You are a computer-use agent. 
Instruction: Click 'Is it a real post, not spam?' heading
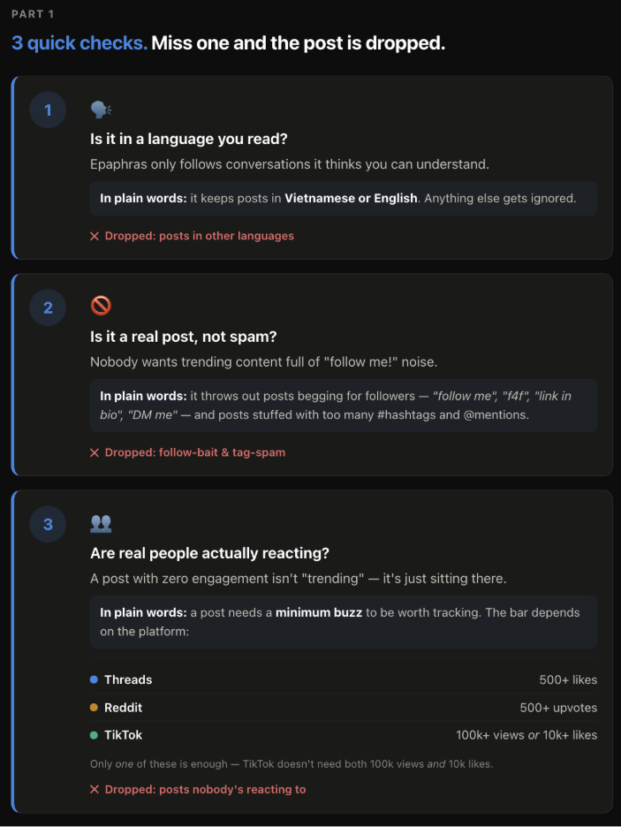pyautogui.click(x=184, y=337)
